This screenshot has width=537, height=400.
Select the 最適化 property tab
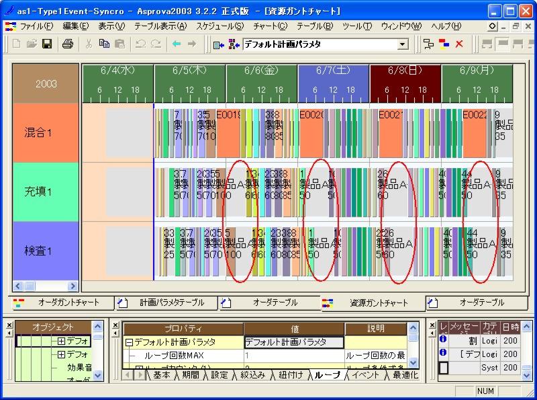(405, 375)
